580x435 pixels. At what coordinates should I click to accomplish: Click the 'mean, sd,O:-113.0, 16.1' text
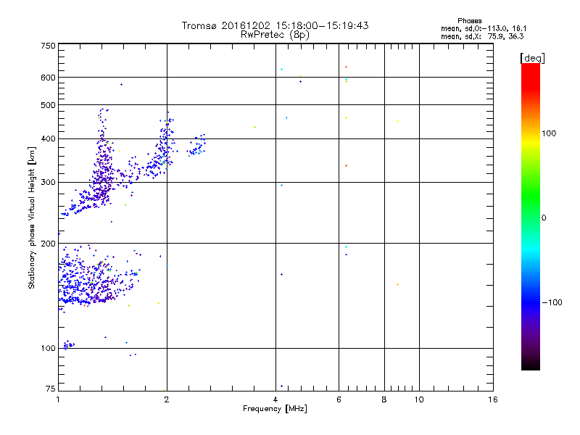(484, 28)
